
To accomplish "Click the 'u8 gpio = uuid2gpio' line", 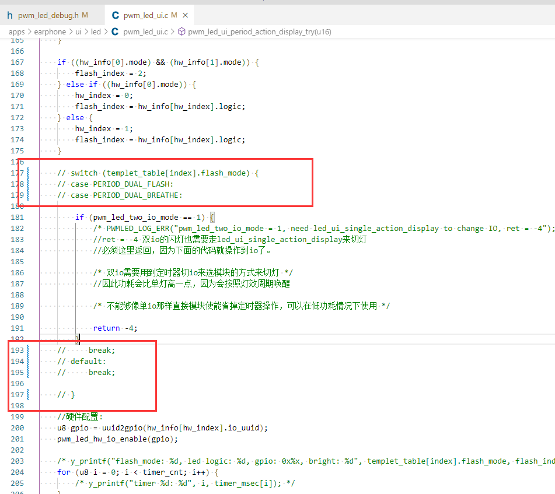I will point(162,428).
